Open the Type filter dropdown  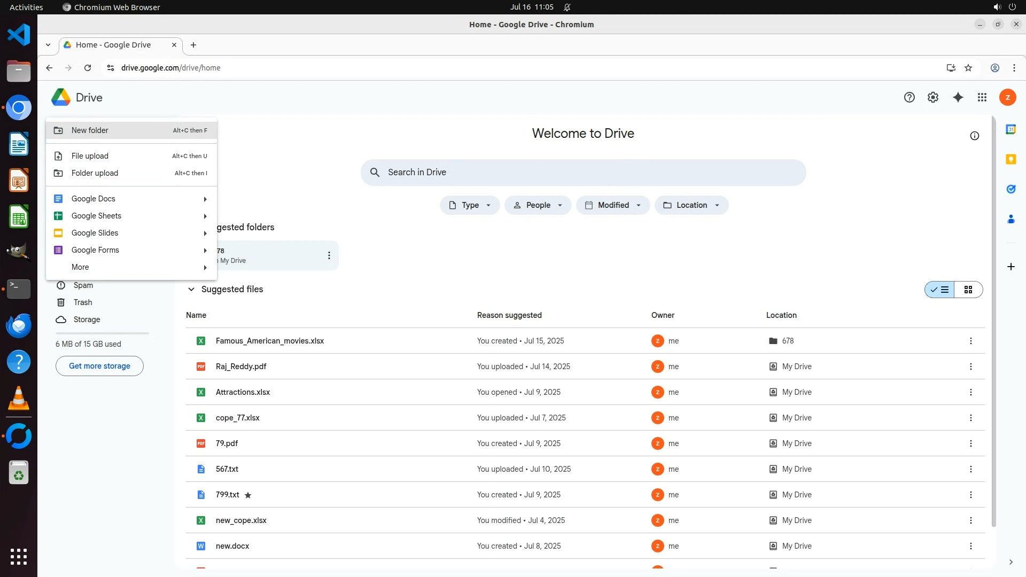pos(469,205)
